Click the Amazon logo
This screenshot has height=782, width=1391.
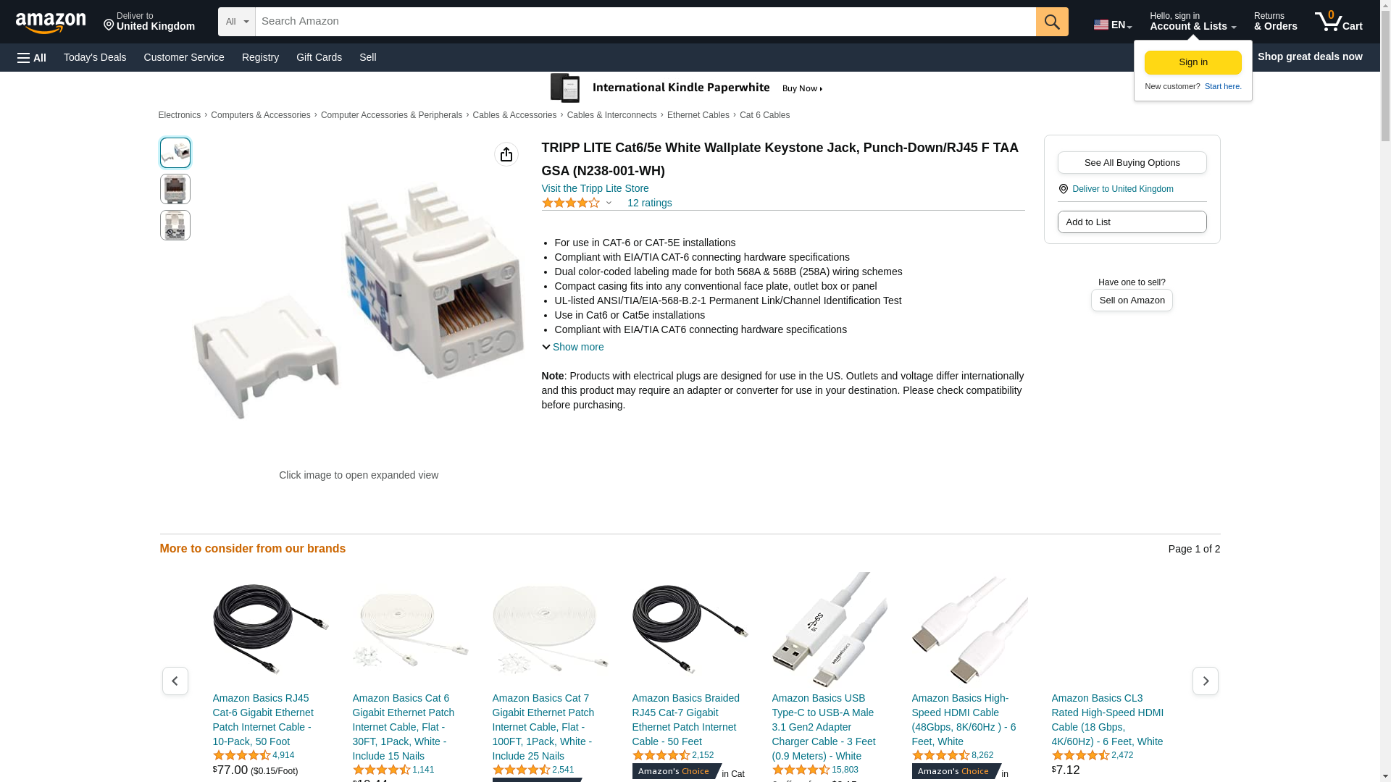[51, 22]
